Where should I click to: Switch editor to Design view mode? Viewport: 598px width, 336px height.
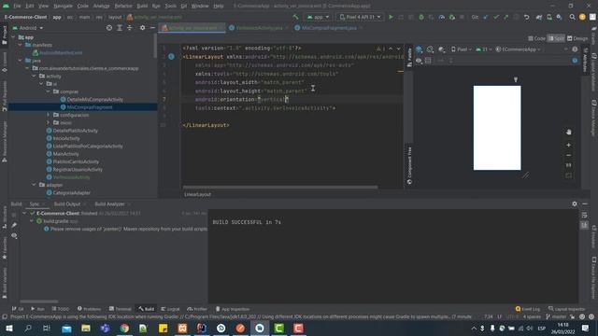[x=577, y=38]
